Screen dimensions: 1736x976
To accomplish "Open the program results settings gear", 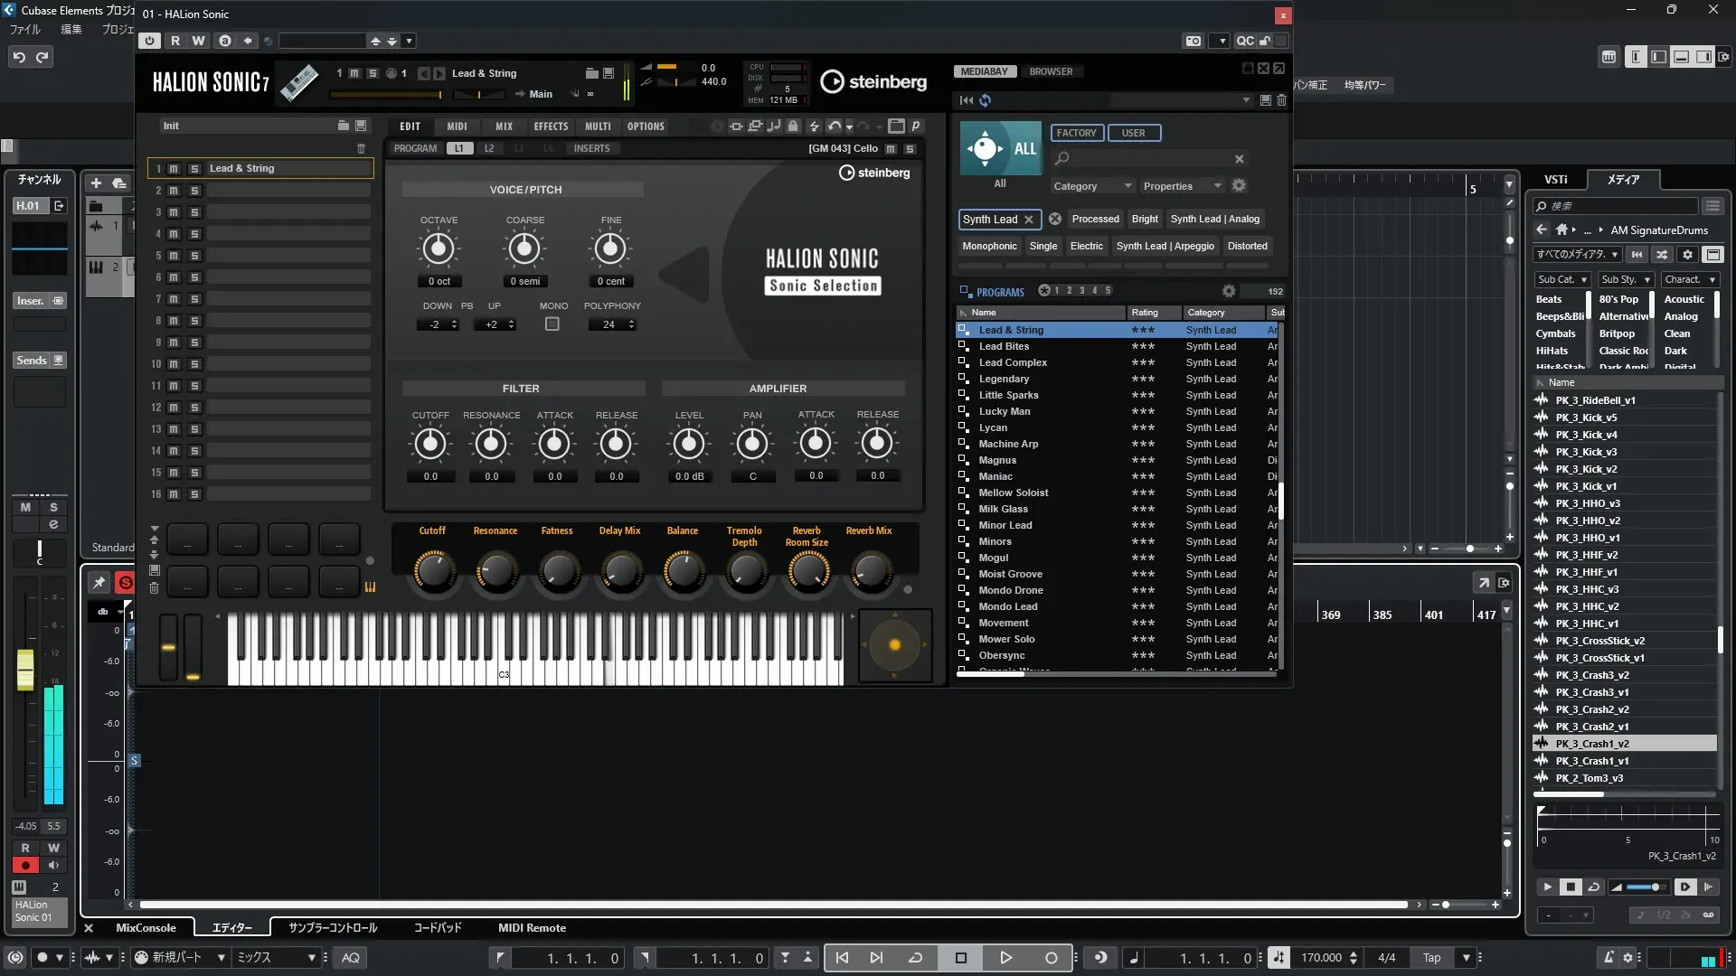I will pos(1229,291).
